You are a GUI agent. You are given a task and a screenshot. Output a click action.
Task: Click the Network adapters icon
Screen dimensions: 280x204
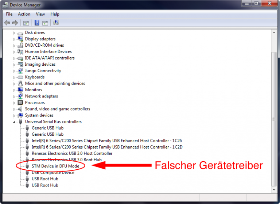click(20, 96)
